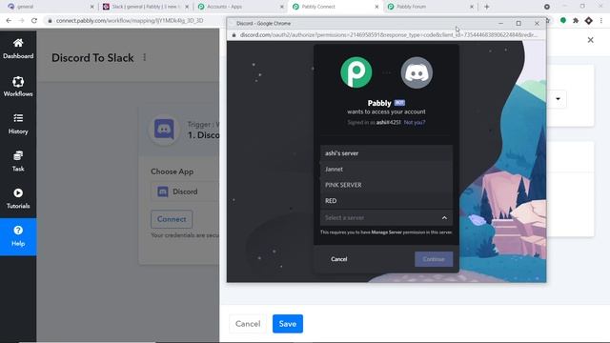Viewport: 610px width, 343px height.
Task: Open dropdown arrow in right panel
Action: click(x=558, y=99)
